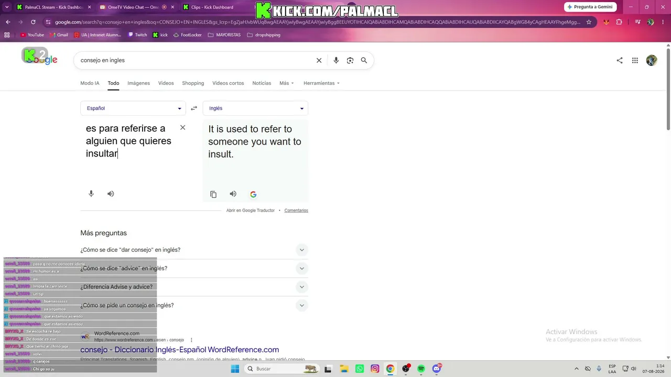The height and width of the screenshot is (377, 671).
Task: Open the Chrome extensions menu
Action: [619, 22]
